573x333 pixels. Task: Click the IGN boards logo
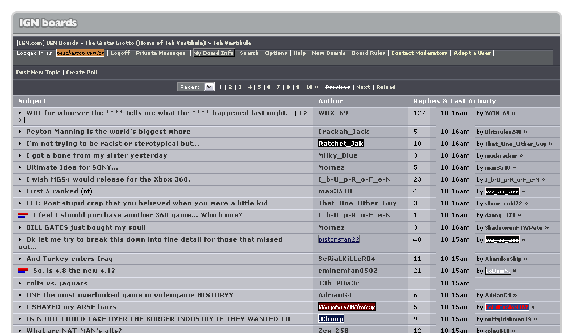pyautogui.click(x=48, y=23)
